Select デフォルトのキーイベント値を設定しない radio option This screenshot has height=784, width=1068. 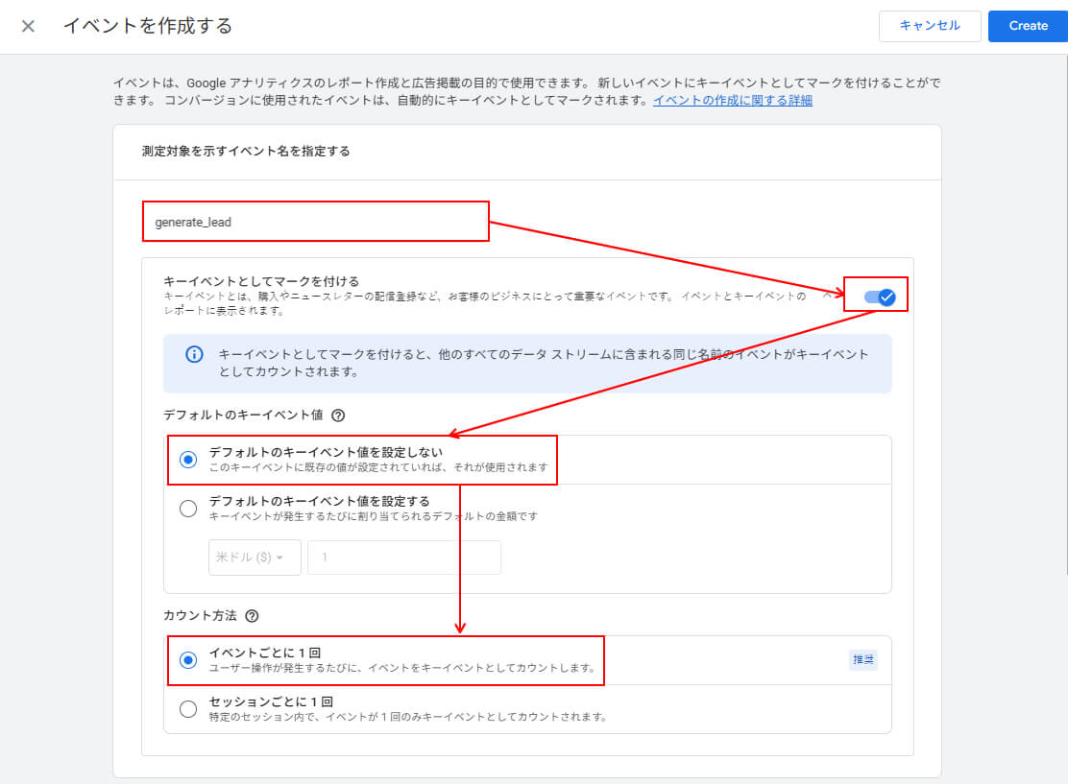point(188,459)
